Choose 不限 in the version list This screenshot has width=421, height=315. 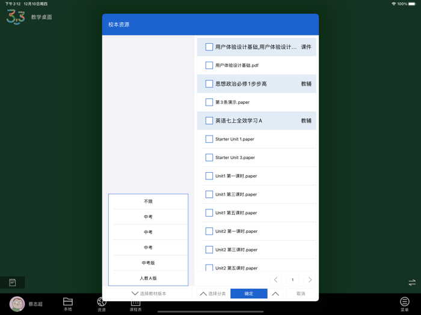(148, 202)
